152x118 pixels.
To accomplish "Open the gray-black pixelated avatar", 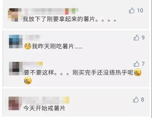I will click(16, 68).
